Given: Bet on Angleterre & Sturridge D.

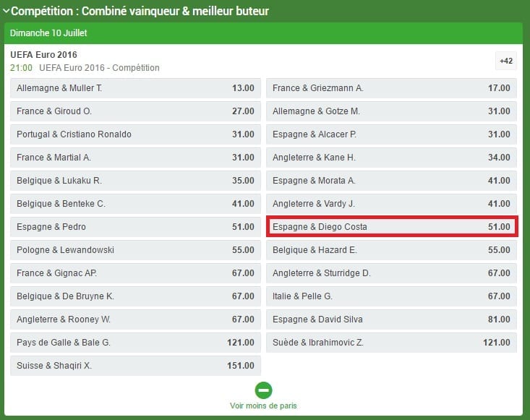Looking at the screenshot, I should pyautogui.click(x=391, y=273).
